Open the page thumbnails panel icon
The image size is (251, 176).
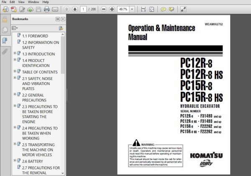pos(5,30)
